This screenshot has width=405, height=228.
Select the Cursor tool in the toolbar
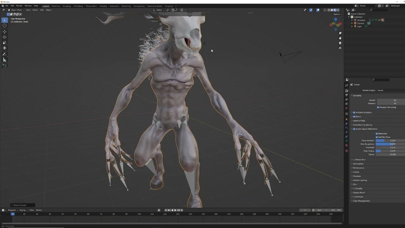click(x=4, y=26)
